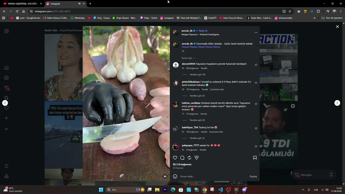Open Visual Studio Code from the taskbar
The height and width of the screenshot is (194, 345).
pos(220,190)
